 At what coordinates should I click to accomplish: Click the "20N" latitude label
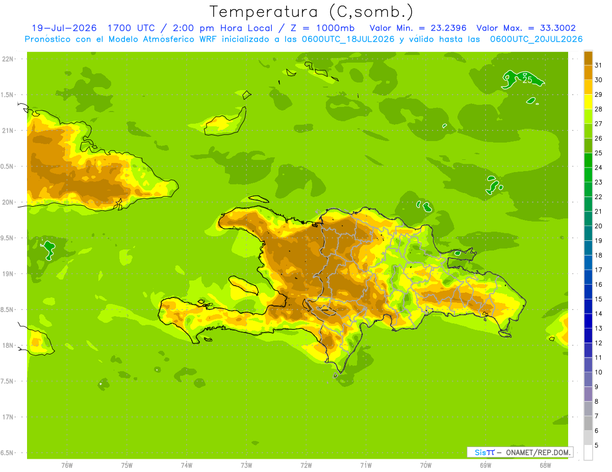[8, 202]
